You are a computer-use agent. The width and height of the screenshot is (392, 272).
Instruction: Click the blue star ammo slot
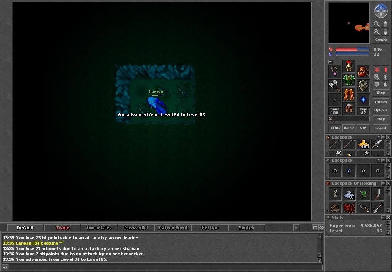tap(363, 100)
